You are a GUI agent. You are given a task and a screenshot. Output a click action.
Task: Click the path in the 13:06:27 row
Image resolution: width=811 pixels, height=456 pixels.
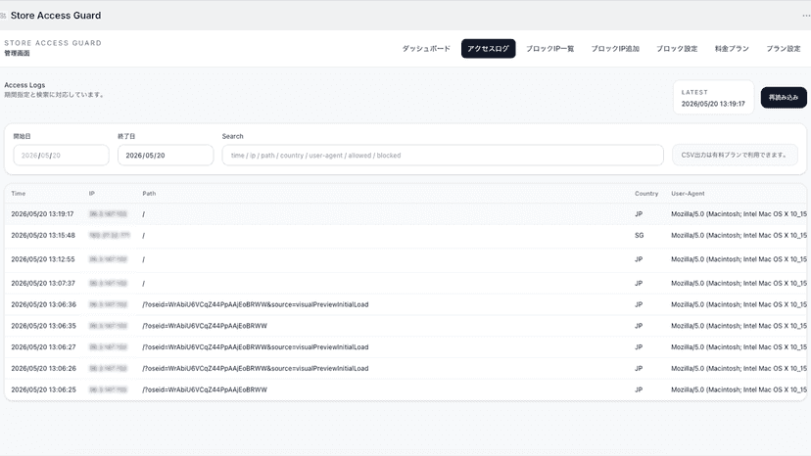(256, 347)
